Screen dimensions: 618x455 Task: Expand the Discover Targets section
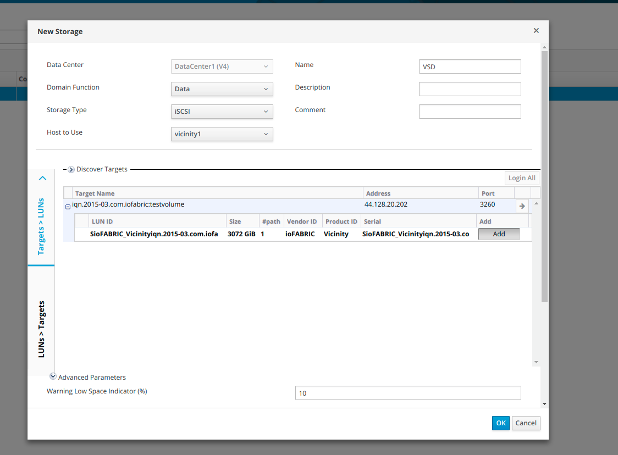click(71, 170)
